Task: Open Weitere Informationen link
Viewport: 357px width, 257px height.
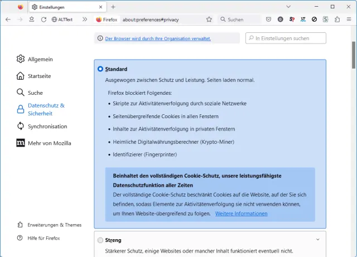Action: [x=241, y=214]
